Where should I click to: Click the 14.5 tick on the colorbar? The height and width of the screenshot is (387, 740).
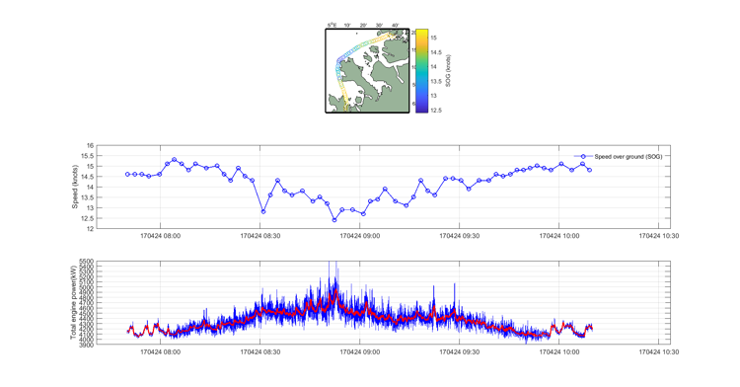(x=436, y=52)
